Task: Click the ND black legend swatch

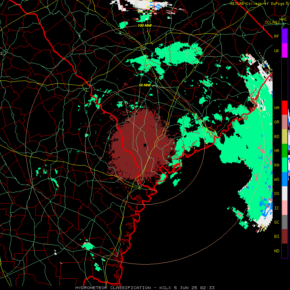Action: (x=285, y=251)
